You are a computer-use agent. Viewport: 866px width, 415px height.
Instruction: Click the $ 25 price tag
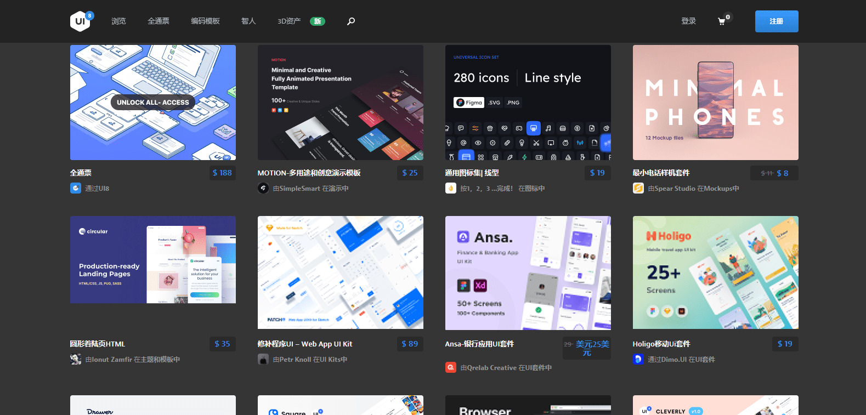tap(410, 173)
